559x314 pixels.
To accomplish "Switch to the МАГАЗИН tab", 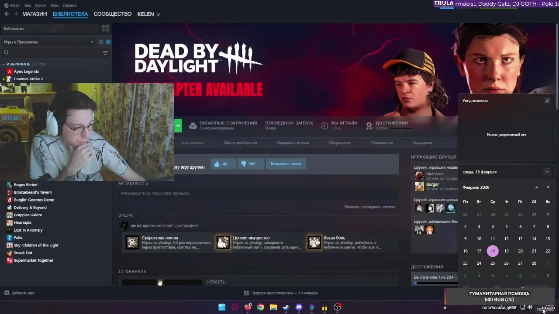I will 35,14.
